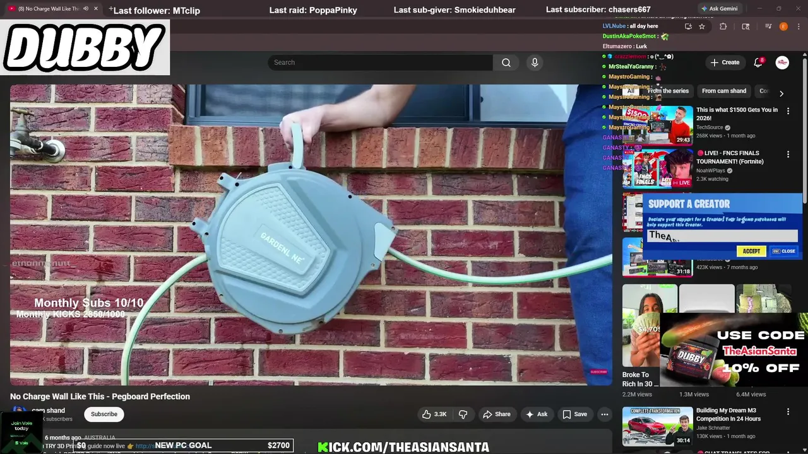808x454 pixels.
Task: Click the video title 'No Charge Wall Like This'
Action: [100, 397]
